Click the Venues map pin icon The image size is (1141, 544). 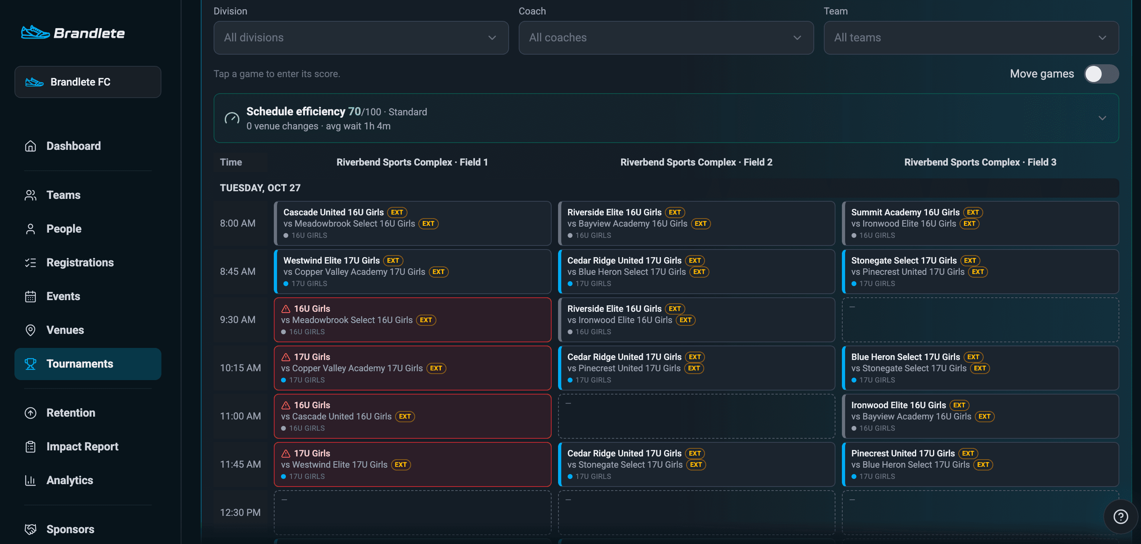tap(30, 330)
